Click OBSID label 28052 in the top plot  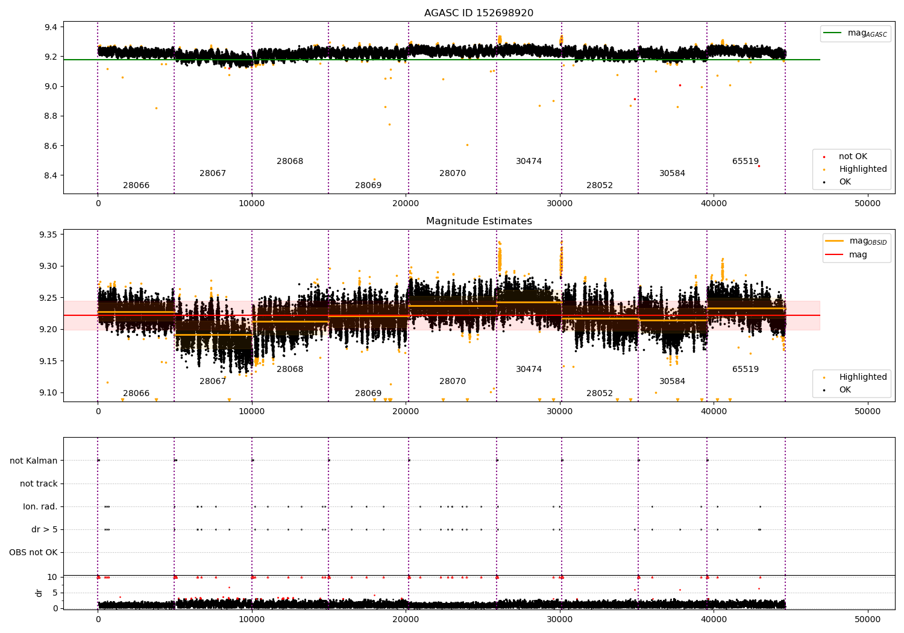point(600,186)
